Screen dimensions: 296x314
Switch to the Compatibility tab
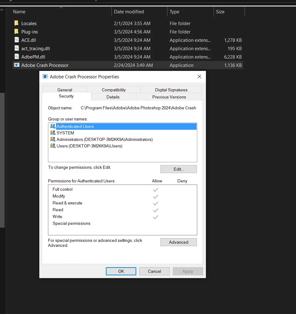tap(114, 90)
